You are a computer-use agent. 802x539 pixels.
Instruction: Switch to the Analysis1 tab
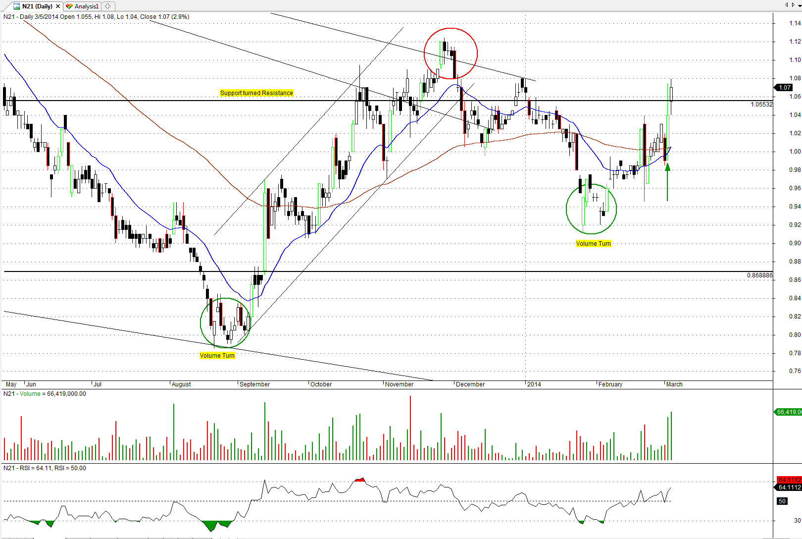(86, 6)
